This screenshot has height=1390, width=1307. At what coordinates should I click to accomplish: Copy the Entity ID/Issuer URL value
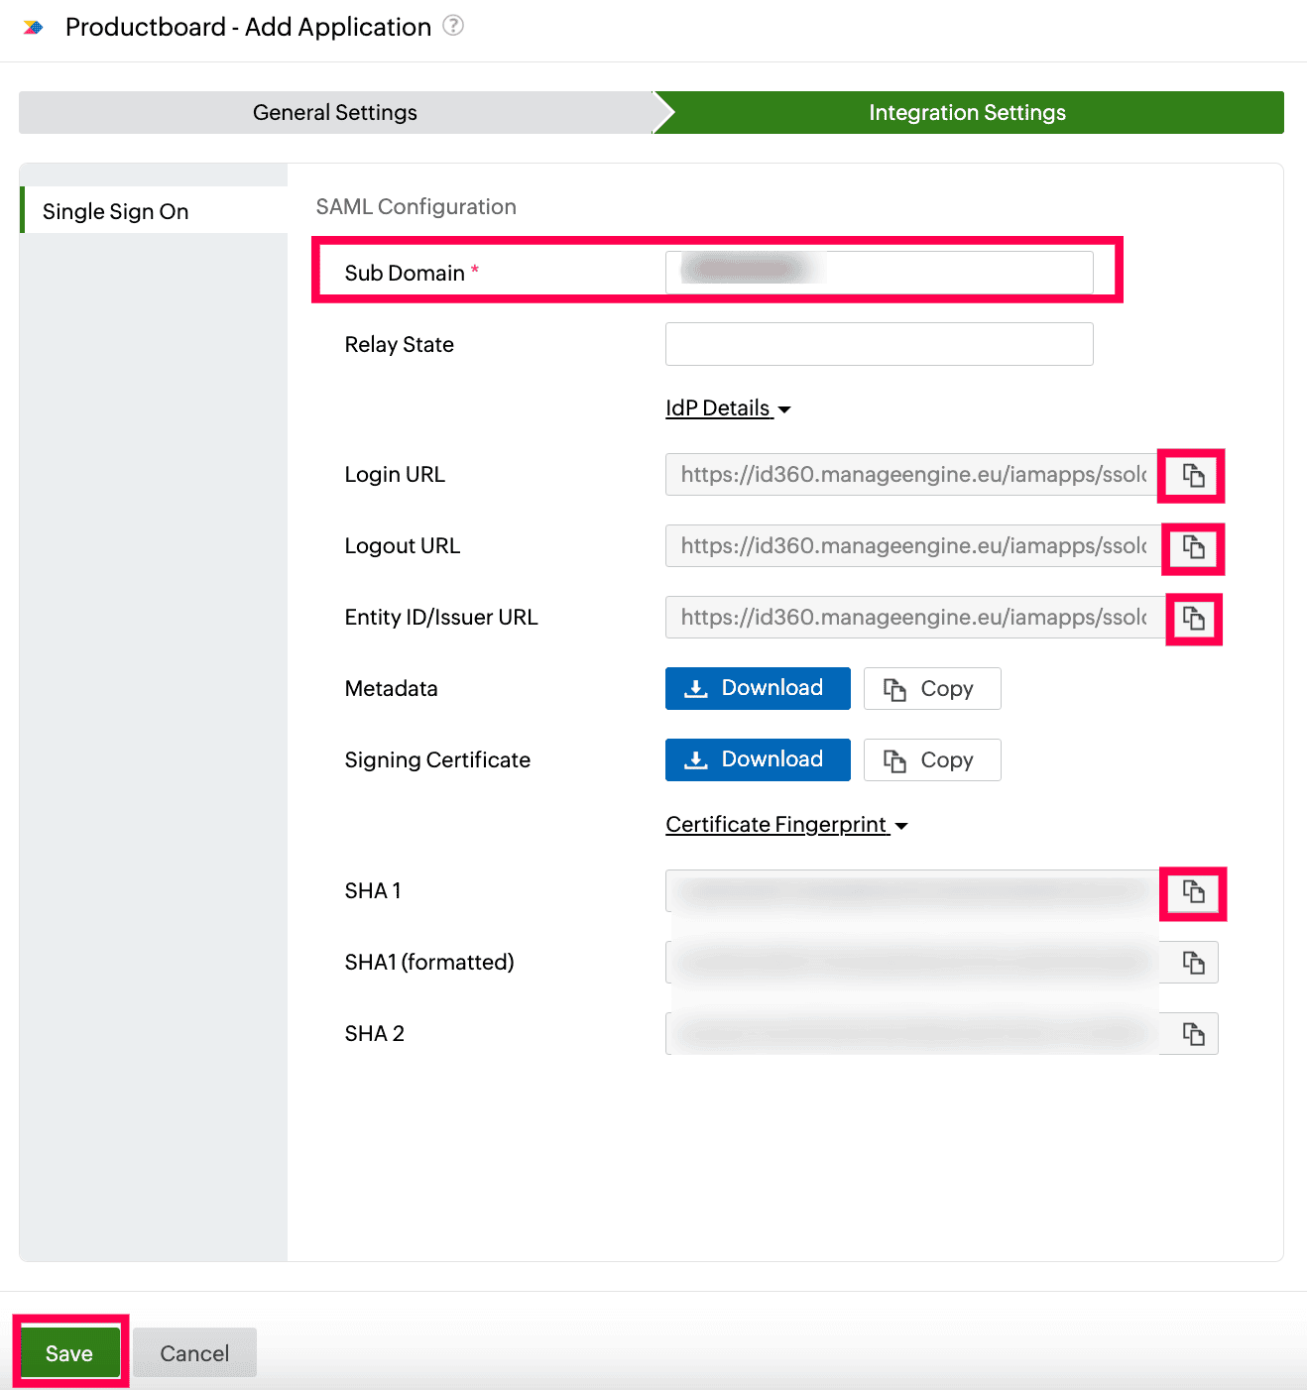pos(1193,618)
